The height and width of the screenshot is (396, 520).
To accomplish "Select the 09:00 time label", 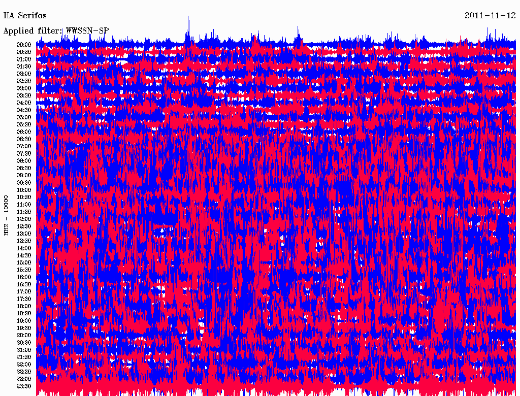I will pyautogui.click(x=24, y=176).
